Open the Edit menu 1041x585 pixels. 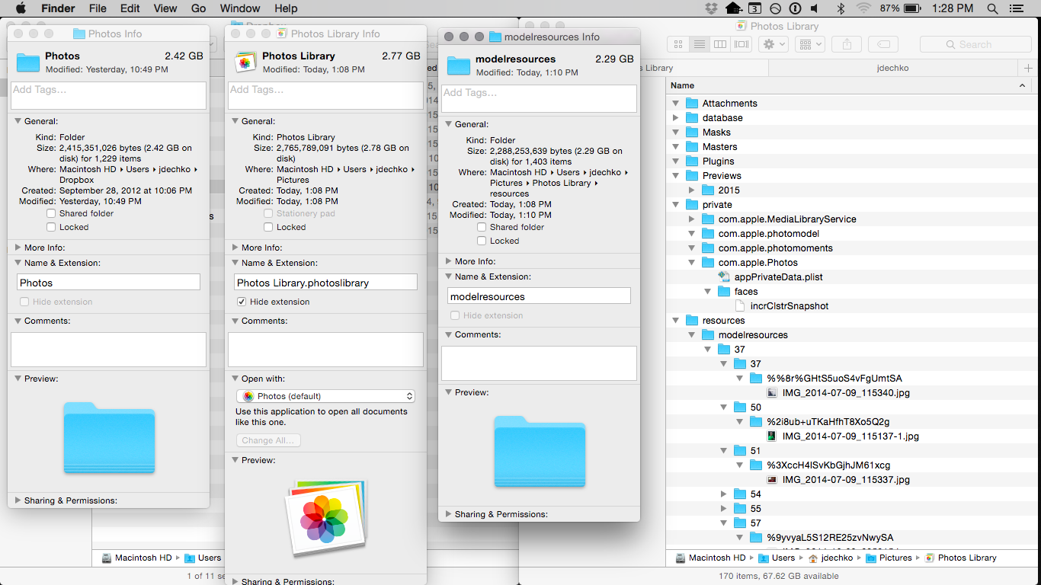[130, 8]
